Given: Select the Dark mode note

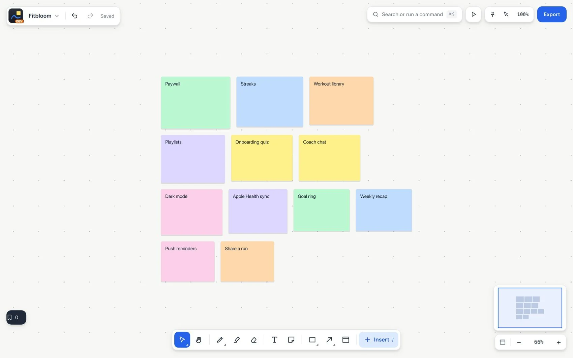Looking at the screenshot, I should point(191,212).
